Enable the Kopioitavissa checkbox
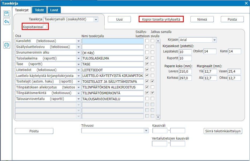 pyautogui.click(x=45, y=26)
